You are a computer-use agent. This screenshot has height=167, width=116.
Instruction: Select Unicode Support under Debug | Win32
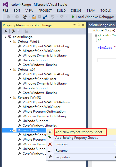[35, 60]
